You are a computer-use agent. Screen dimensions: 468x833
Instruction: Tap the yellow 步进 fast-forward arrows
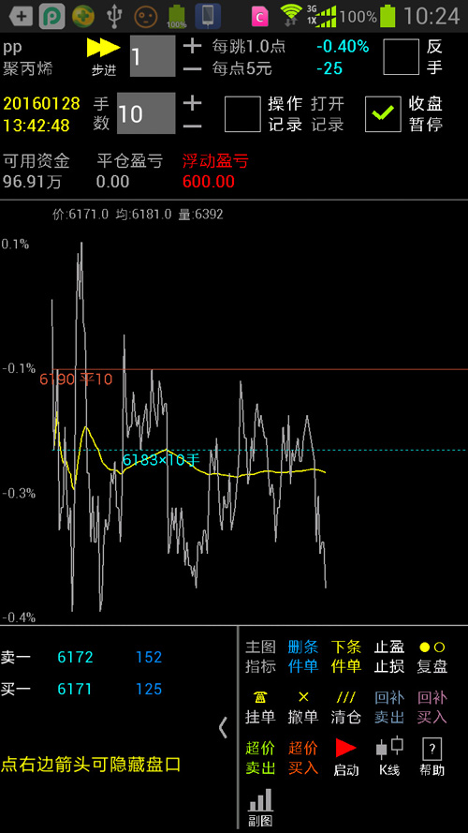coord(104,48)
